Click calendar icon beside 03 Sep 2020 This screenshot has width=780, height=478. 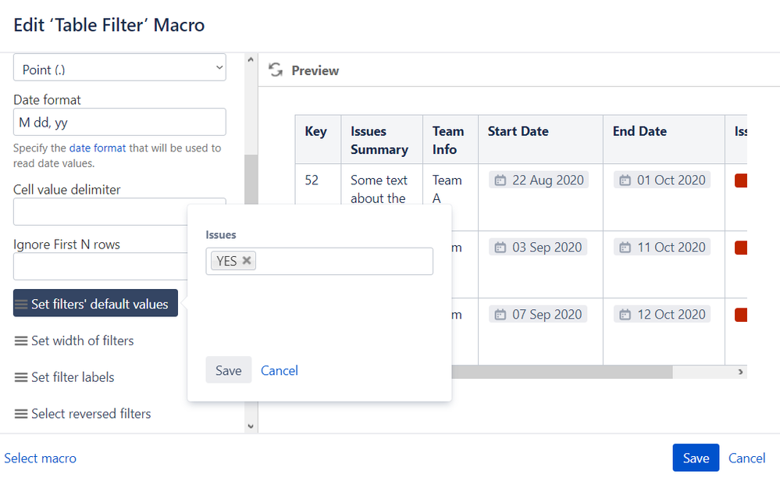[500, 248]
